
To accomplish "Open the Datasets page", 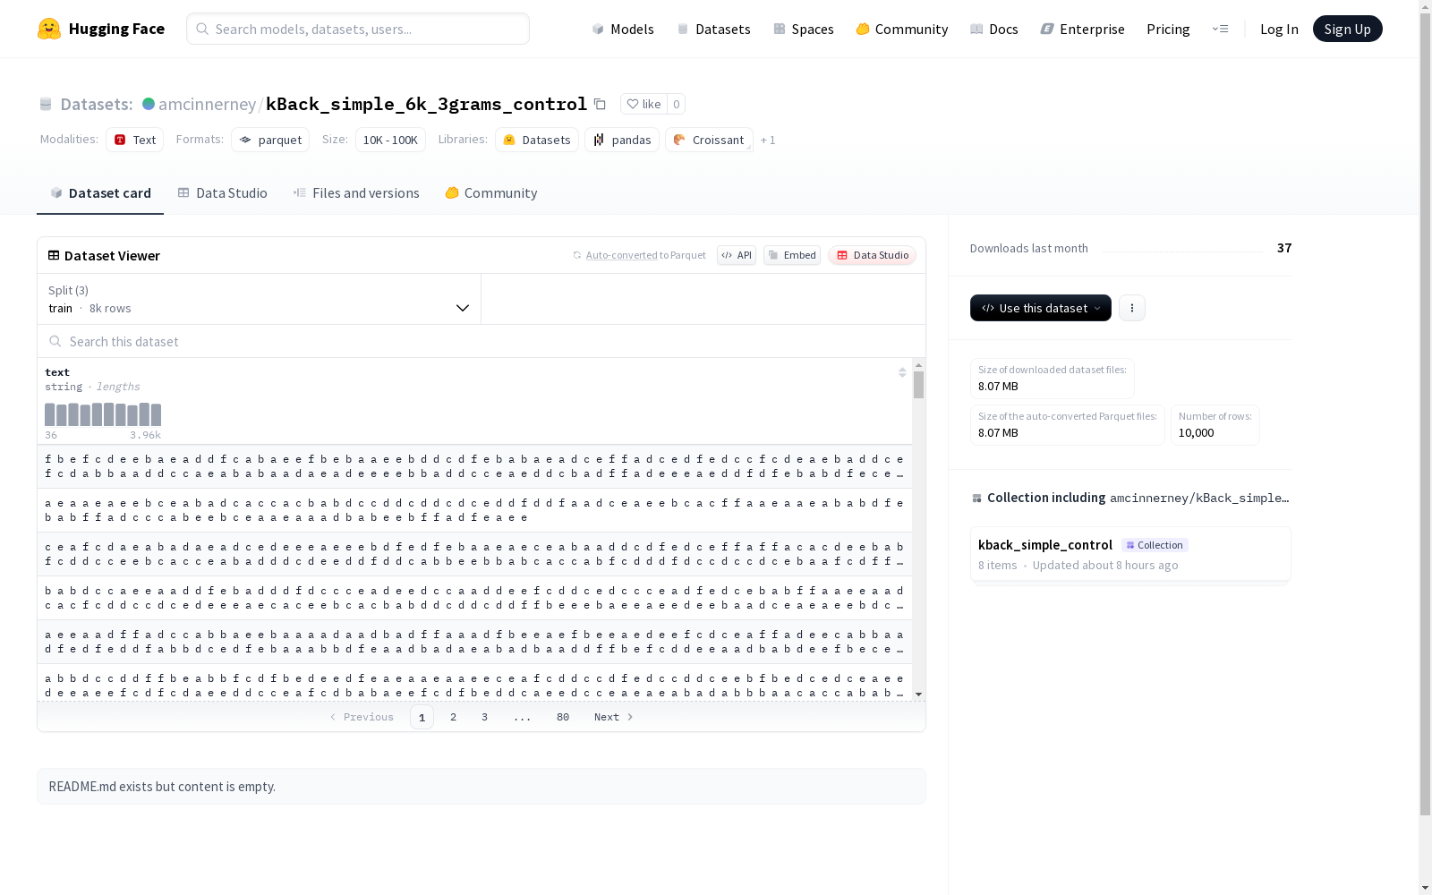I will [x=713, y=29].
